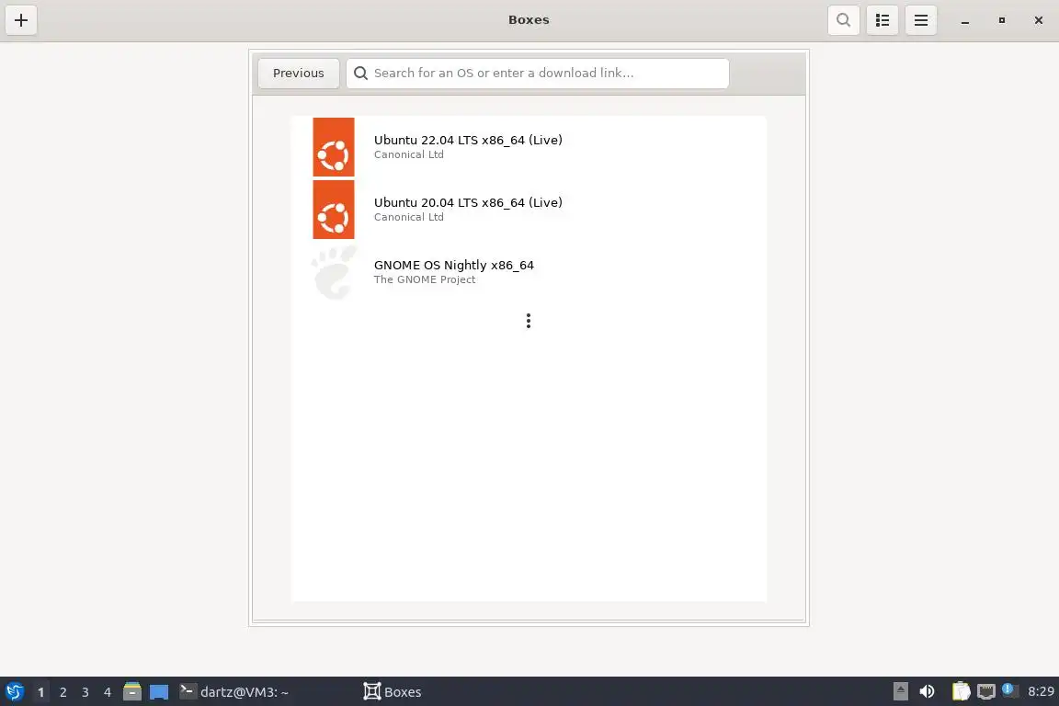Open the search button in the Boxes header
The image size is (1059, 706).
tap(844, 20)
